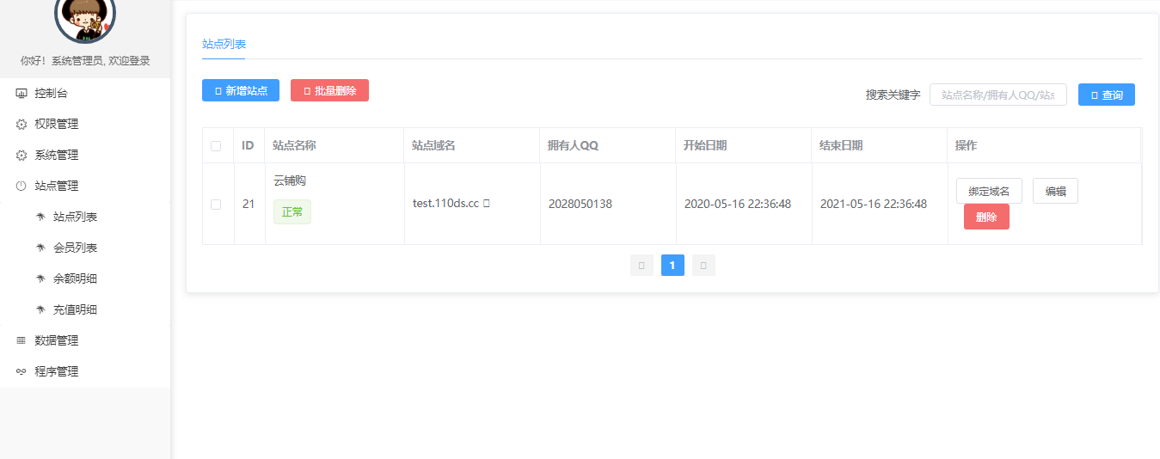The image size is (1160, 459).
Task: Click the infinity icon beside 程序管理
Action: tap(21, 371)
